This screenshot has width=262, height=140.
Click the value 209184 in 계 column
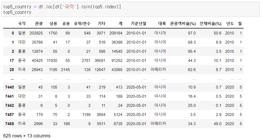[116, 33]
